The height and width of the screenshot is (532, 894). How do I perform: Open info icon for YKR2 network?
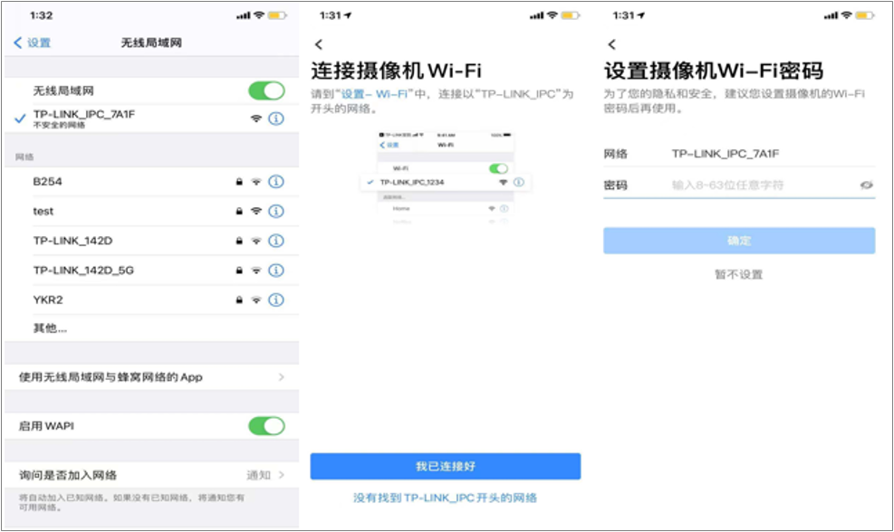tap(277, 299)
